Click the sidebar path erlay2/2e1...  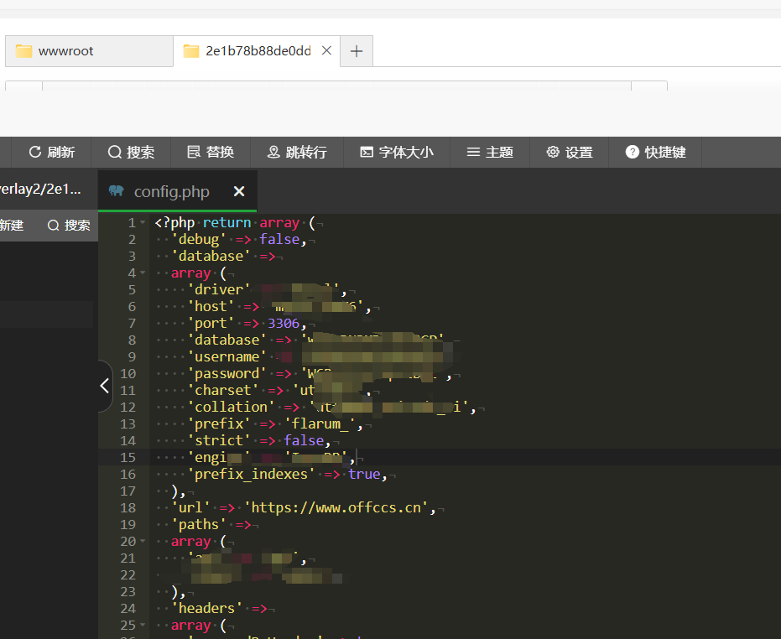pyautogui.click(x=40, y=190)
